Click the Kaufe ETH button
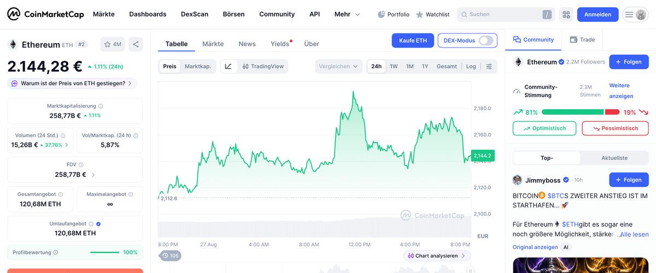Image resolution: width=656 pixels, height=273 pixels. point(413,40)
